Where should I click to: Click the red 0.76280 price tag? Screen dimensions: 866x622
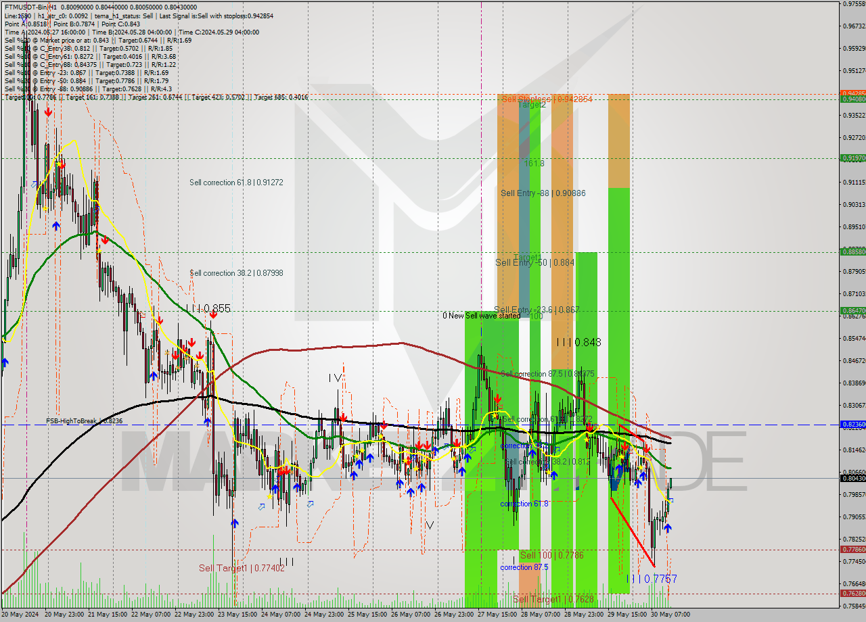[852, 593]
